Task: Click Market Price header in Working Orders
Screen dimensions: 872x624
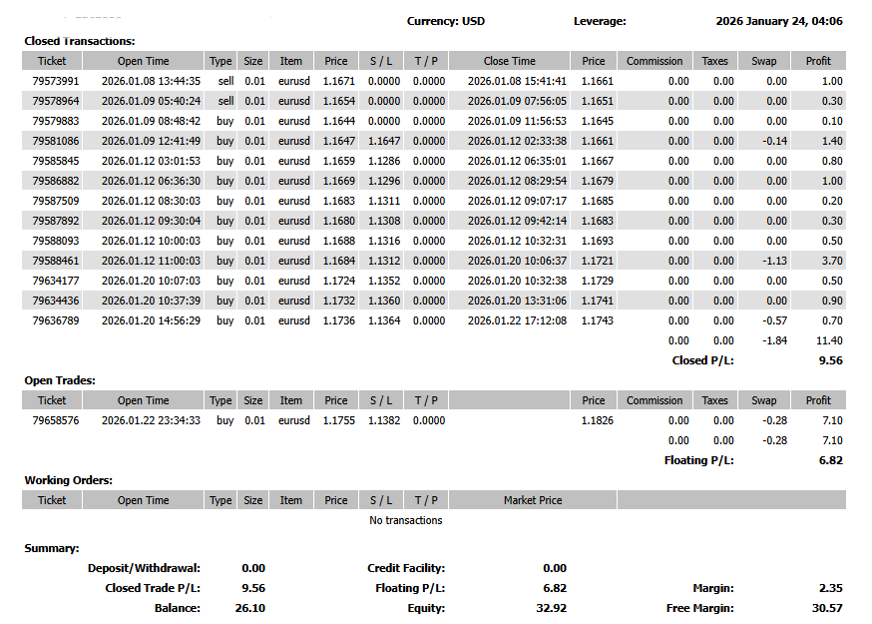Action: [533, 500]
